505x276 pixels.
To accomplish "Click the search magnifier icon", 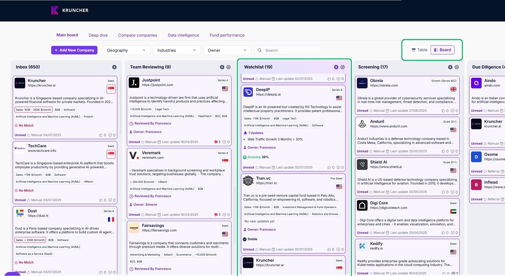I will tap(260, 50).
